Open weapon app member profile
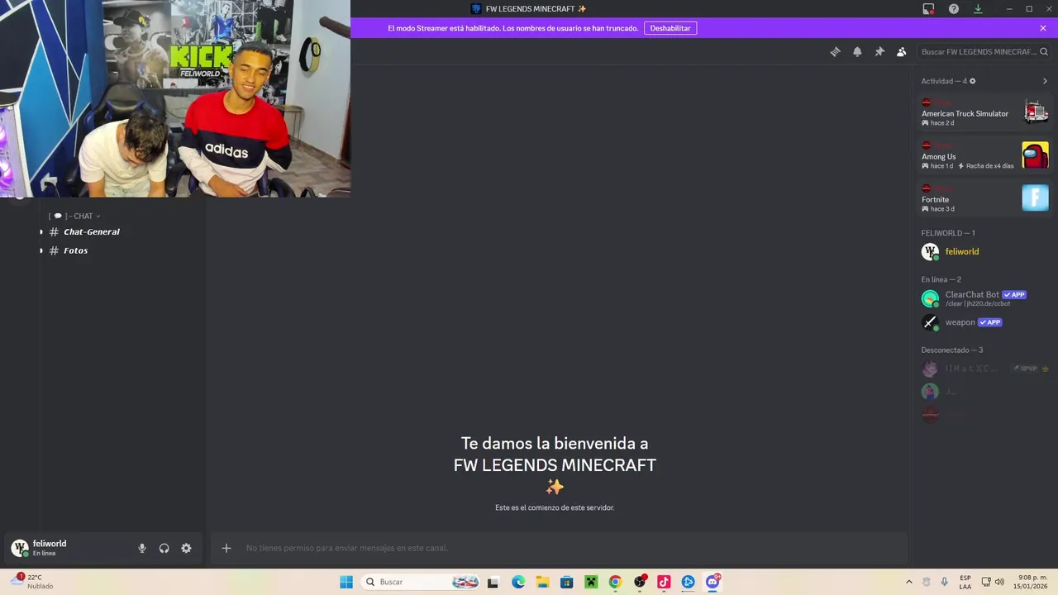The height and width of the screenshot is (595, 1058). tap(984, 322)
